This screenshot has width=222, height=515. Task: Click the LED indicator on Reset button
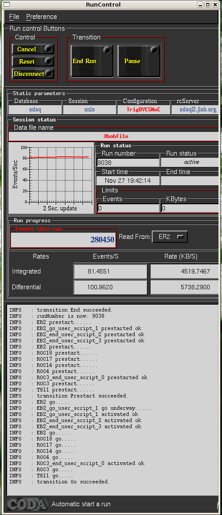(49, 61)
